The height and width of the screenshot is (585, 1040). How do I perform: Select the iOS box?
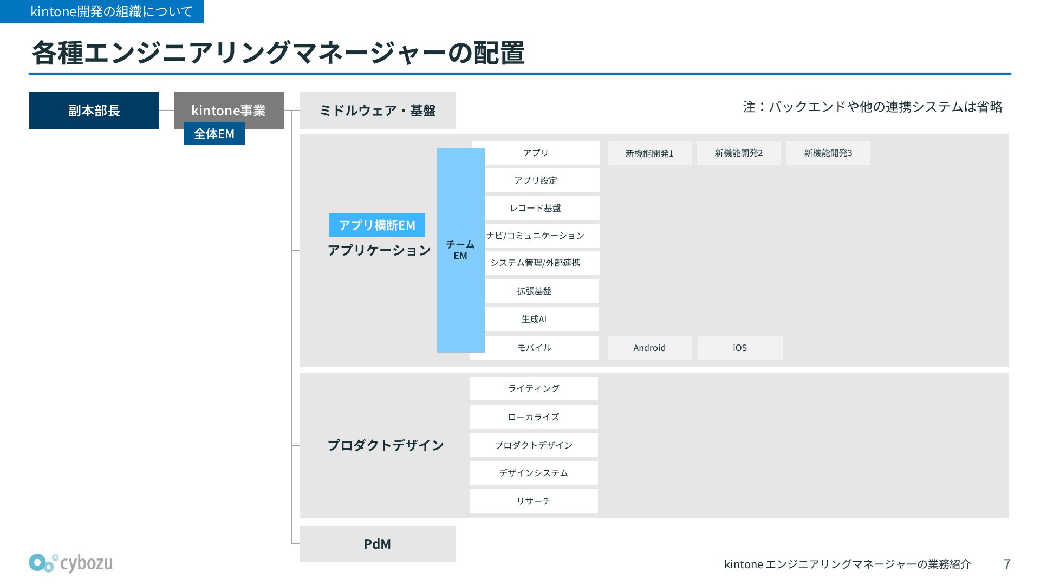pyautogui.click(x=740, y=348)
